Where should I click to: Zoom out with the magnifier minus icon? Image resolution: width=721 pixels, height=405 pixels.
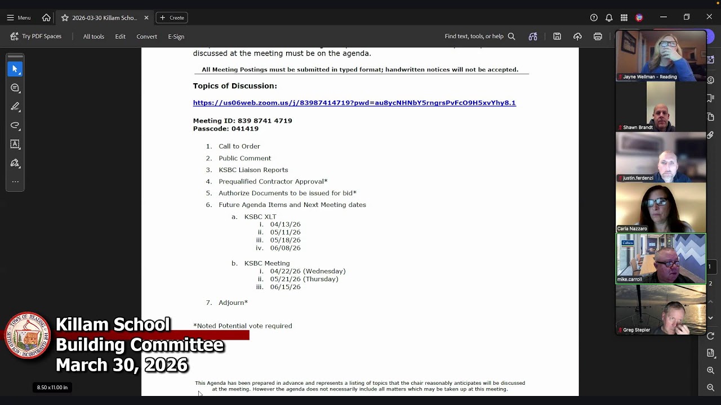pyautogui.click(x=710, y=388)
